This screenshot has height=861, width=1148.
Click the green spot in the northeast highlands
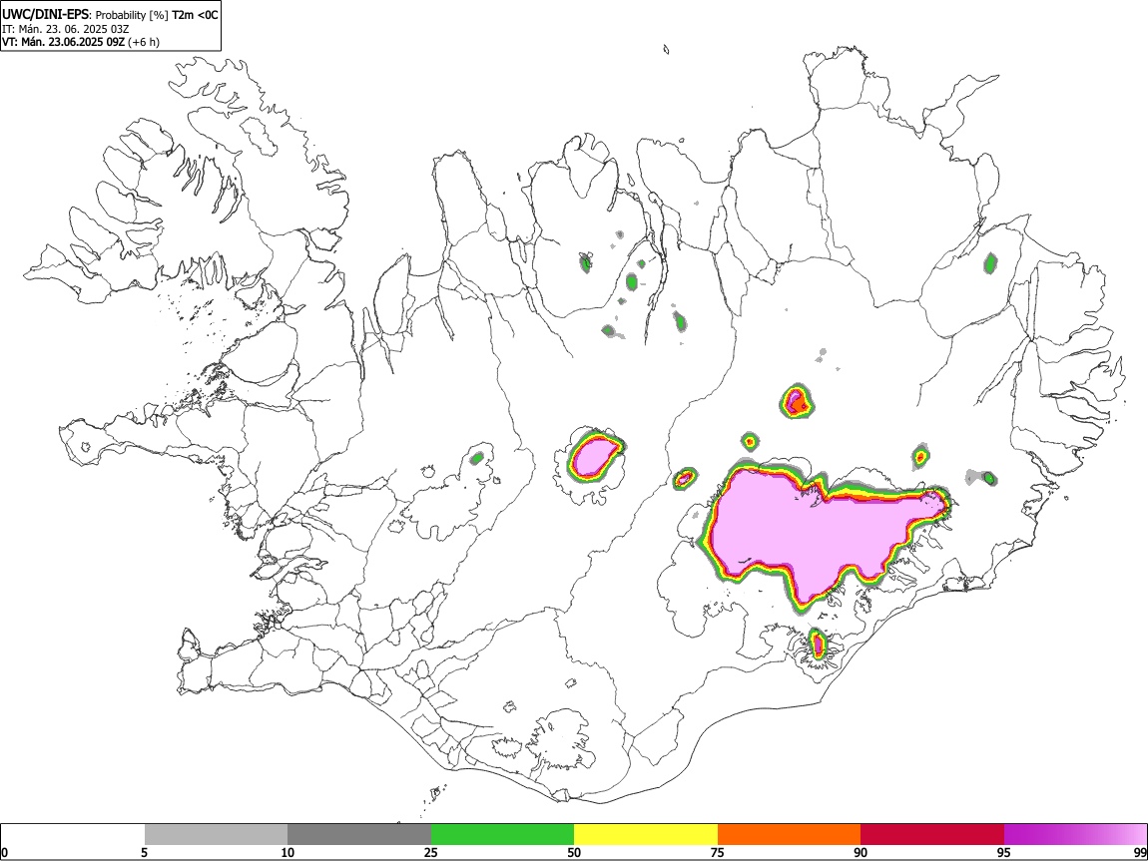coord(990,263)
